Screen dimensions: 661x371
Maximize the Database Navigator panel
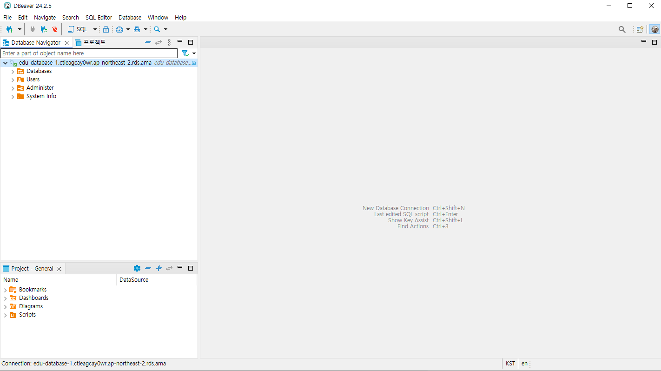191,42
